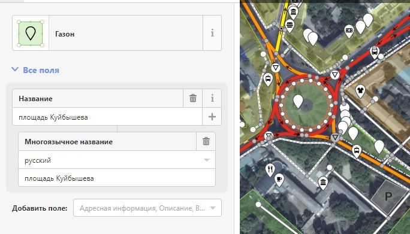The image size is (410, 234).
Task: Click the Газон preset button
Action: [126, 33]
